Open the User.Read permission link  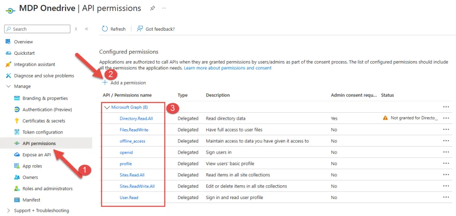tap(129, 197)
